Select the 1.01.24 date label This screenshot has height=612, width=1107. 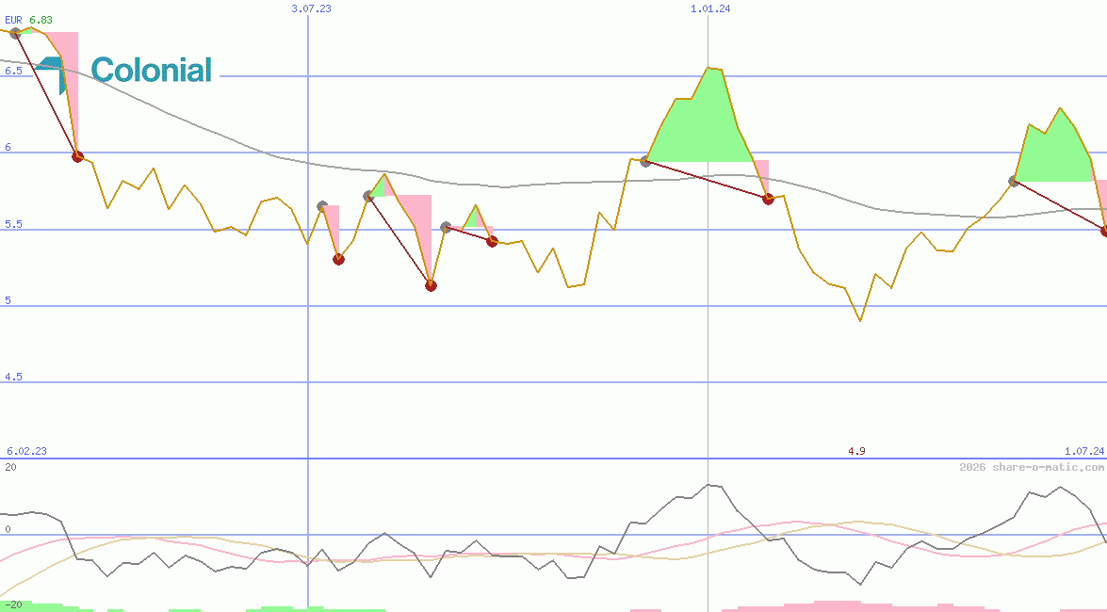point(709,8)
